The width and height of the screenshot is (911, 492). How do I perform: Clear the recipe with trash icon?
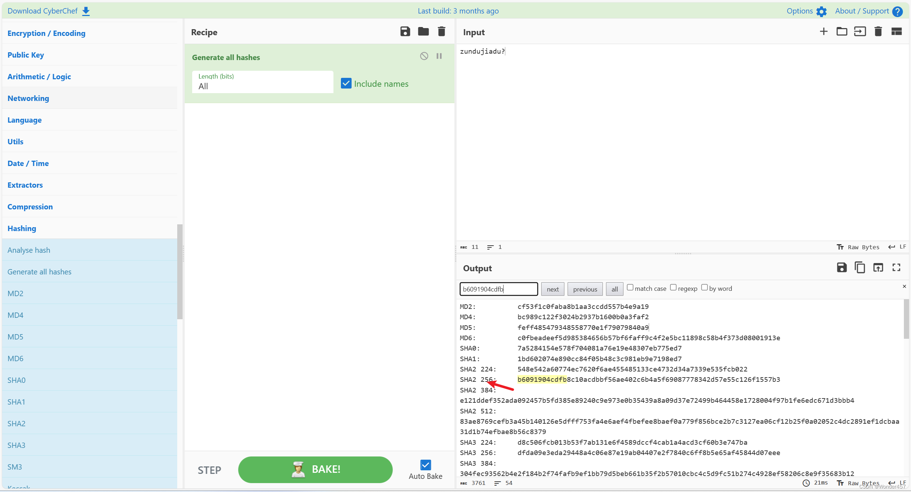coord(441,32)
